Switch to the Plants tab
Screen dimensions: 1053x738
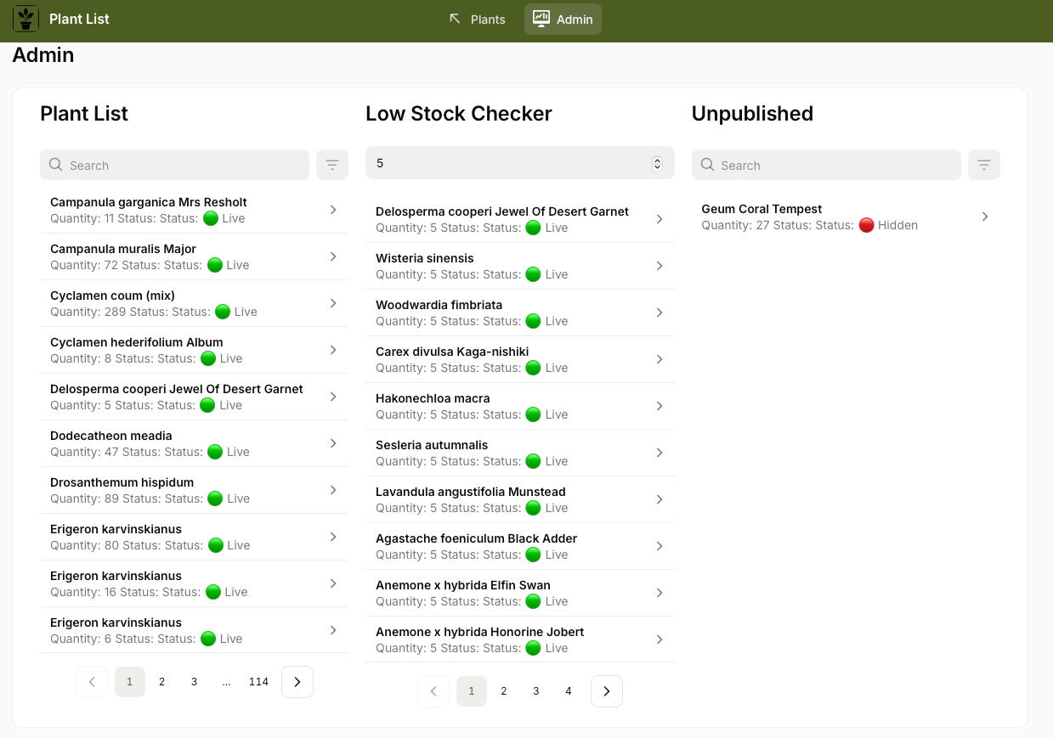tap(477, 19)
